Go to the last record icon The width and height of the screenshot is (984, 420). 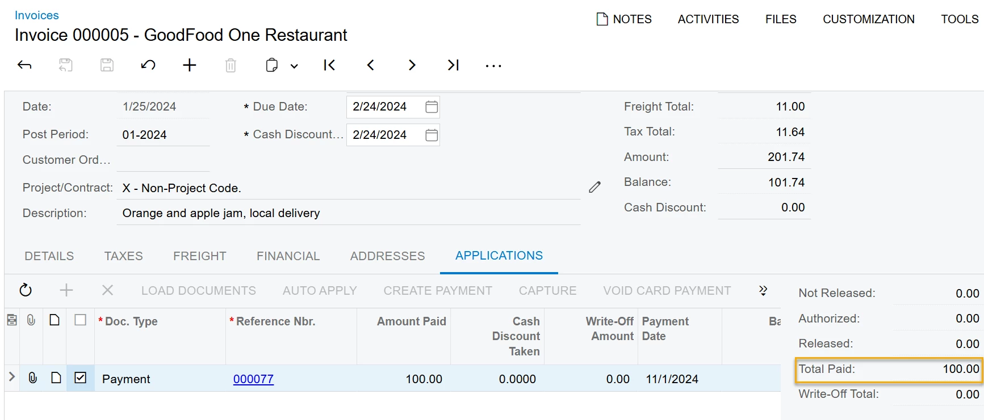[453, 65]
